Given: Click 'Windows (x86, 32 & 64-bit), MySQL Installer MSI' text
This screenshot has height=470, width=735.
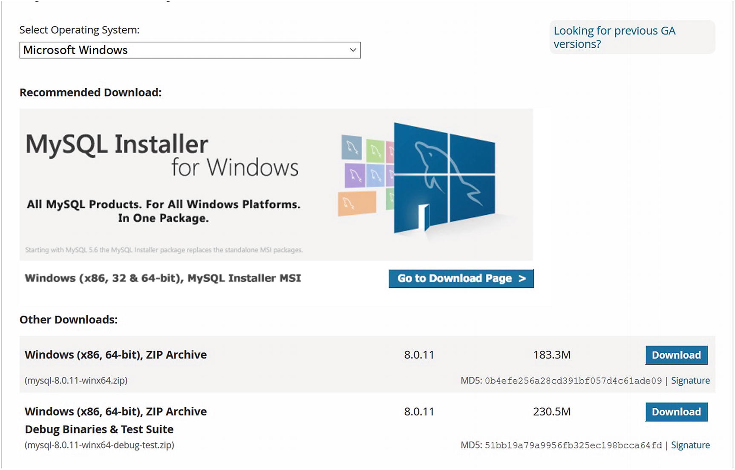Looking at the screenshot, I should click(163, 278).
